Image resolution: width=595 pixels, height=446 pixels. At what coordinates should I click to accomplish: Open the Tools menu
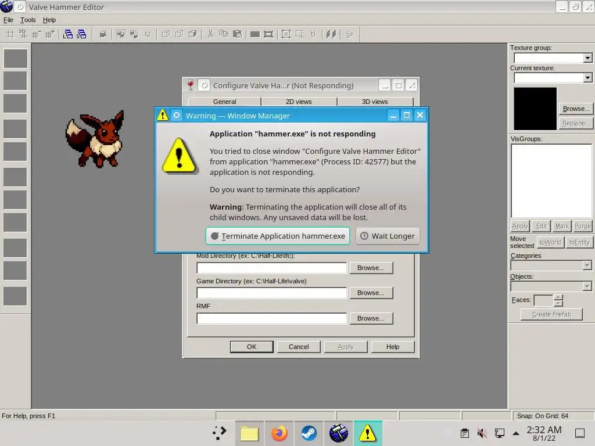coord(28,20)
